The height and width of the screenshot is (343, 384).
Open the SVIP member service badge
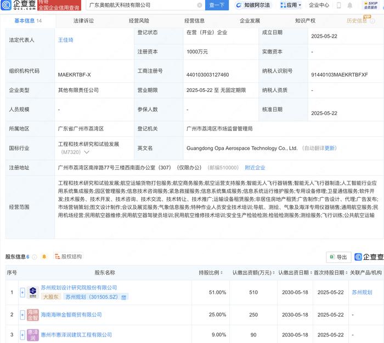(x=371, y=5)
